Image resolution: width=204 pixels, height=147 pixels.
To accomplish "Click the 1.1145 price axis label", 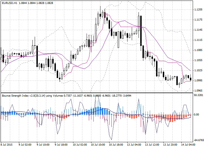I will [198, 30].
